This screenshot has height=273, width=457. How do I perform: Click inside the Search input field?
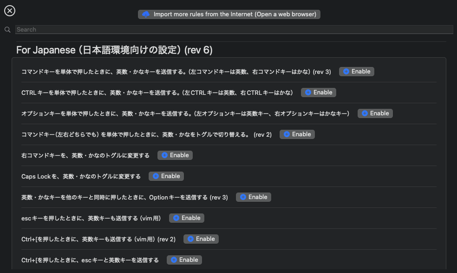232,29
